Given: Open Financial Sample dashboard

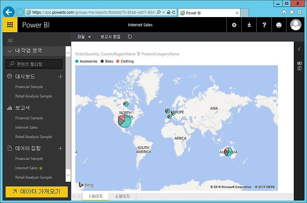Looking at the screenshot, I should (x=29, y=87).
